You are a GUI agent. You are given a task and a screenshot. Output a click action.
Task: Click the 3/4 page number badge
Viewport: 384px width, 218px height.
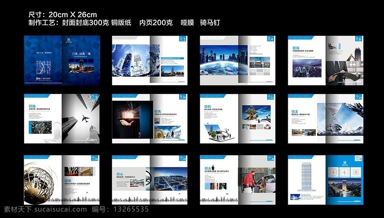coord(271,39)
